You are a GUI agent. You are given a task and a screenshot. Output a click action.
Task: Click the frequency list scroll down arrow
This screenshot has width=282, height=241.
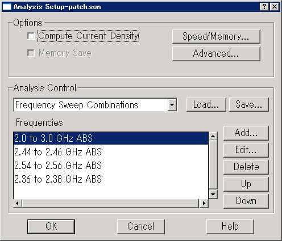point(213,194)
